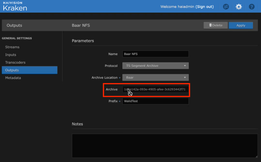
Task: Click the Archive ID field
Action: [155, 89]
